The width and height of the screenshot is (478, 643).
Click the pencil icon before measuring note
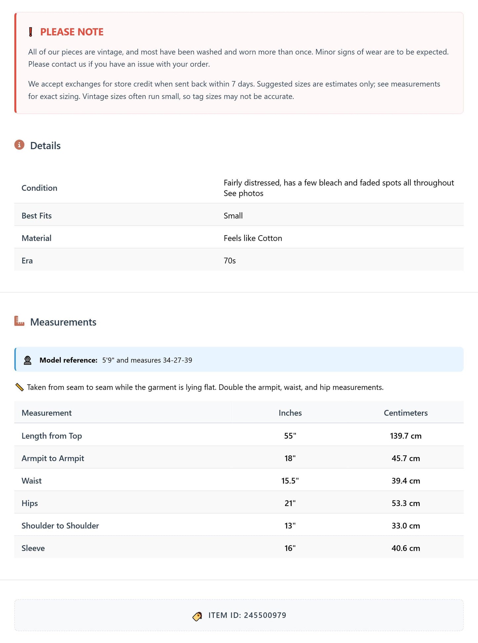pyautogui.click(x=20, y=387)
